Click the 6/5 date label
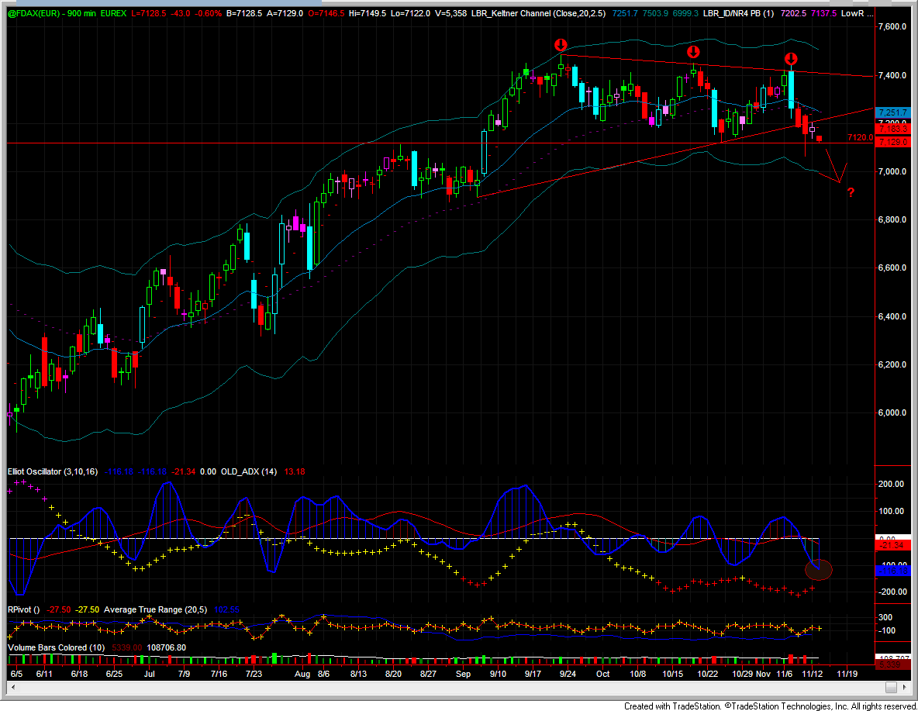 [16, 674]
